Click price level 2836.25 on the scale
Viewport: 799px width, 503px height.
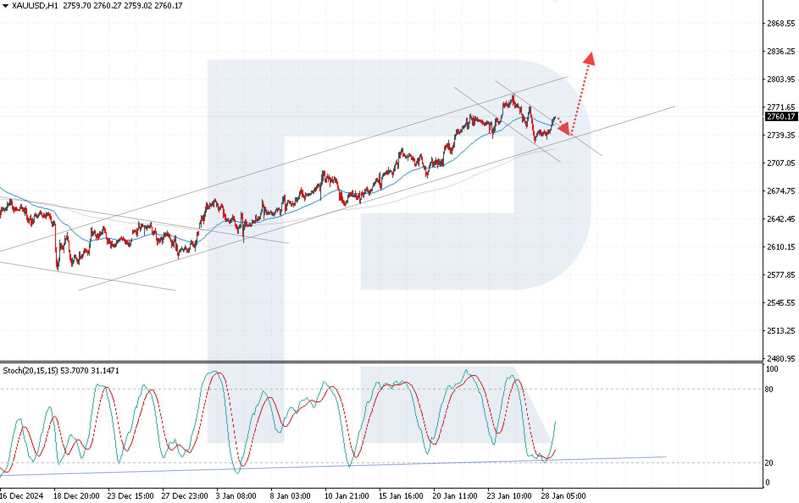[x=781, y=51]
